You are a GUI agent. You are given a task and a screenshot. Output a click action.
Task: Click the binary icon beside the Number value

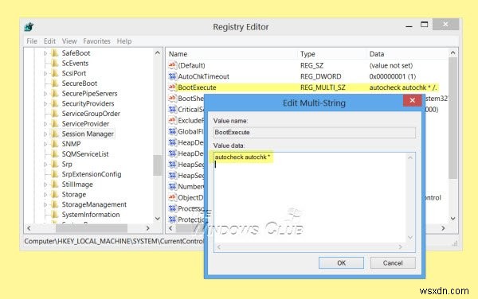point(173,186)
